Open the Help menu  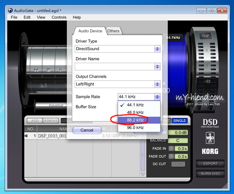click(77, 17)
